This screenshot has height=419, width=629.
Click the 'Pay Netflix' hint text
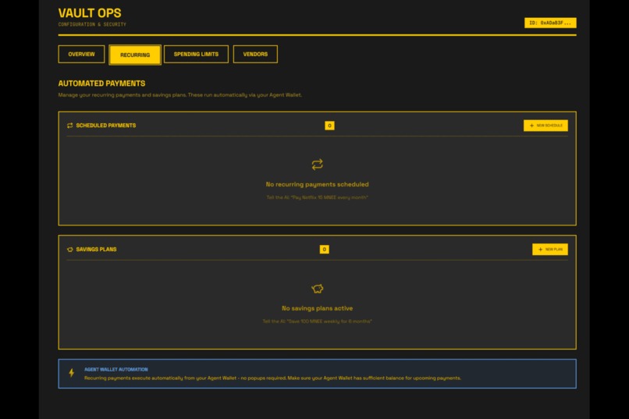click(318, 197)
